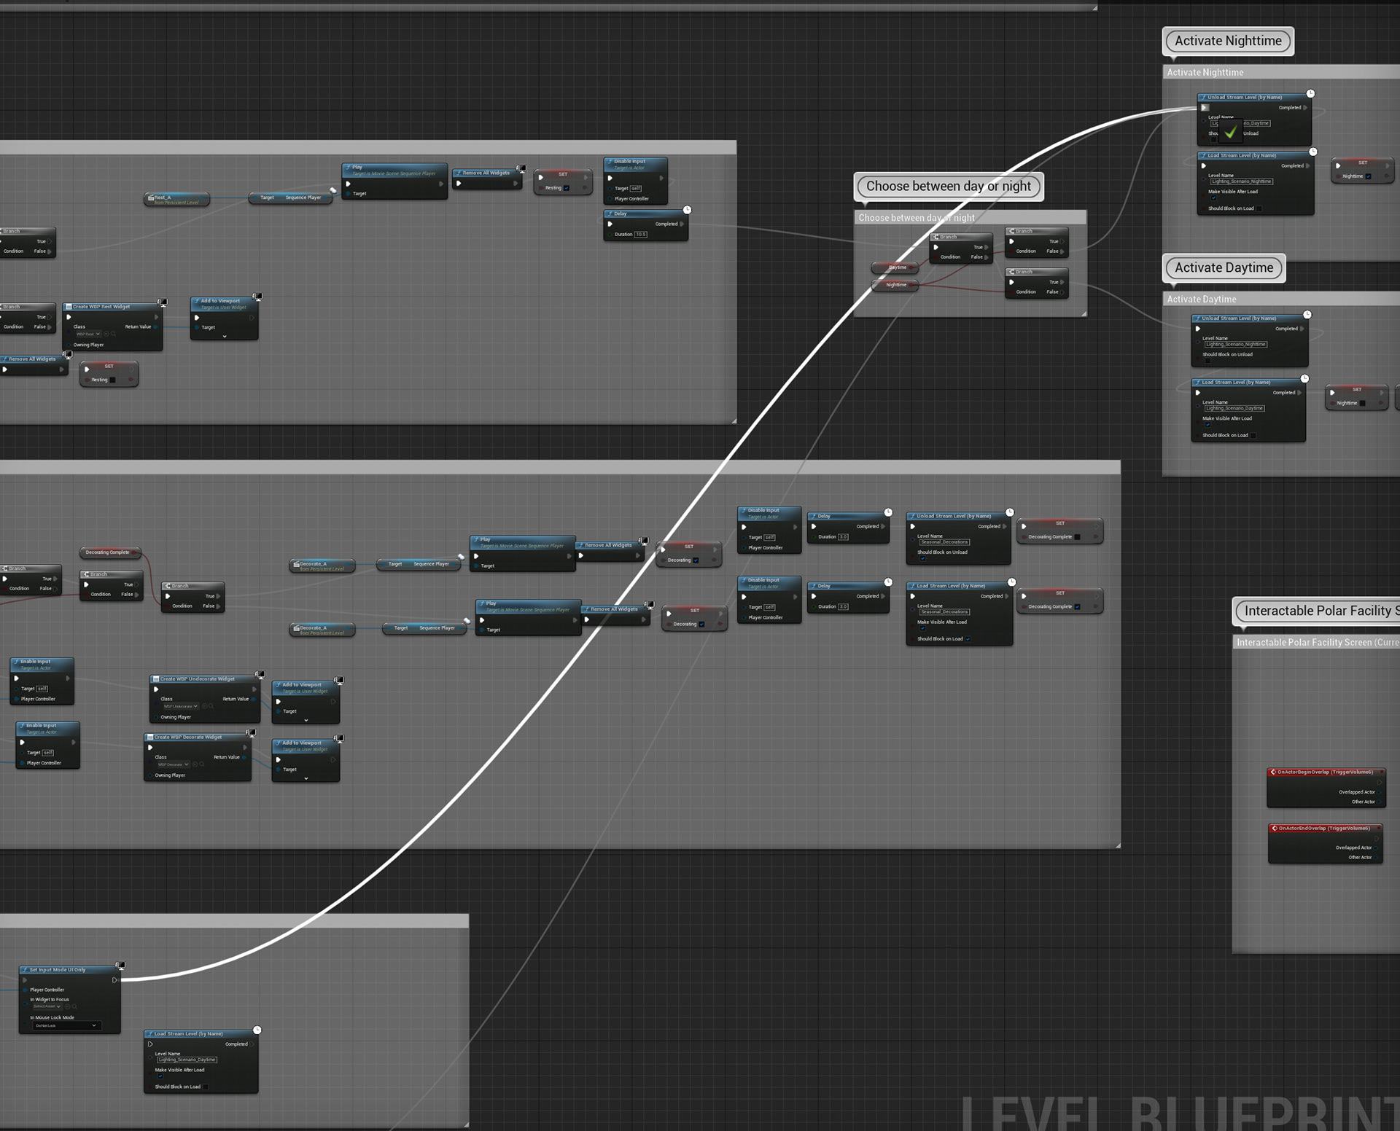The width and height of the screenshot is (1400, 1131).
Task: Select the Rest_A reference node
Action: [177, 199]
